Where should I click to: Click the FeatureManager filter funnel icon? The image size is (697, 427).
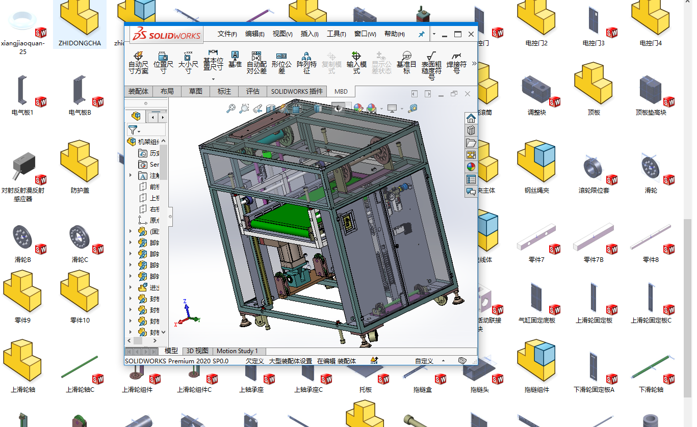tap(133, 130)
